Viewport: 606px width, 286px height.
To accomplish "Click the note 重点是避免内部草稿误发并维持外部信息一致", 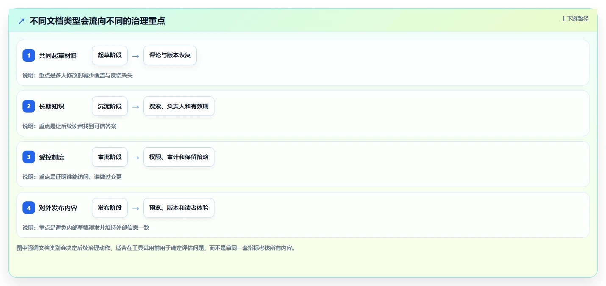I will tap(94, 228).
